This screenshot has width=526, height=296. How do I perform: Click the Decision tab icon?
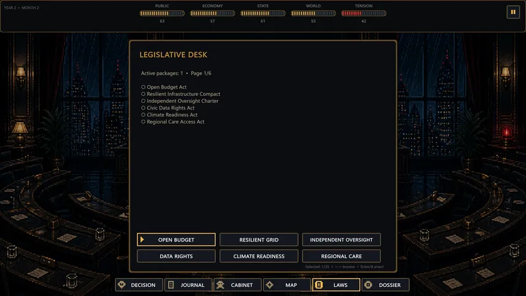122,284
